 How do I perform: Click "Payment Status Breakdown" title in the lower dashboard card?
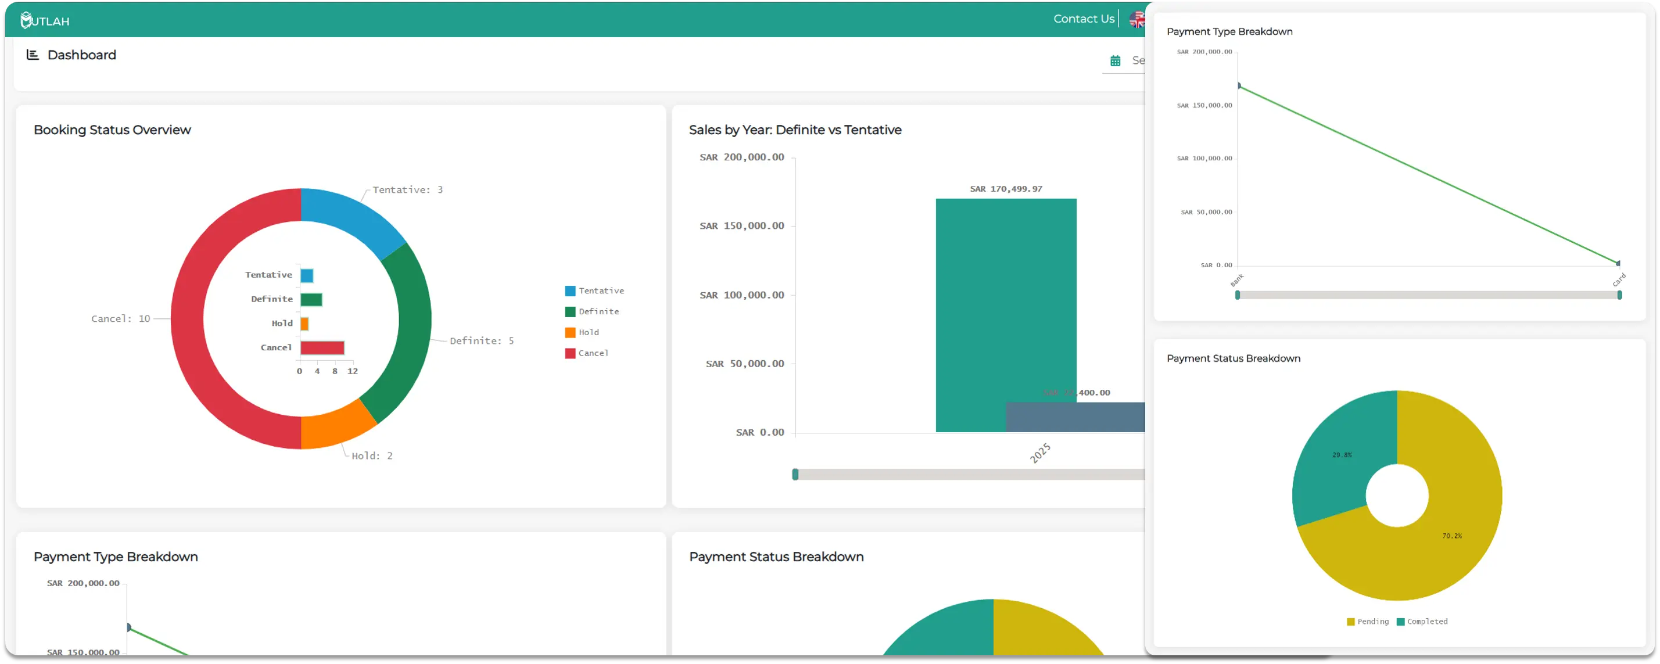click(x=776, y=557)
